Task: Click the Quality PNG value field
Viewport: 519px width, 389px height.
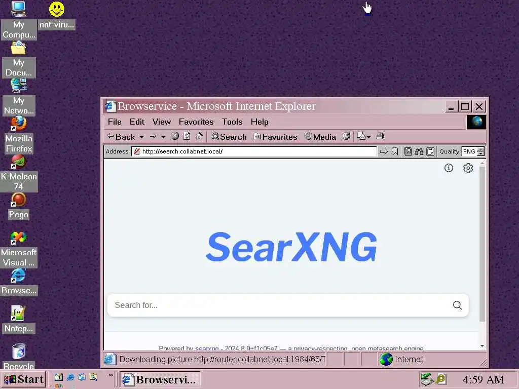Action: point(469,151)
